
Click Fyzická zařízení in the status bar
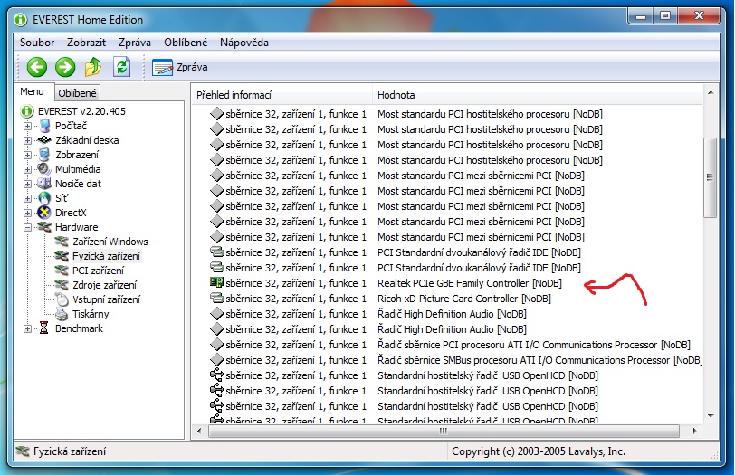point(70,451)
